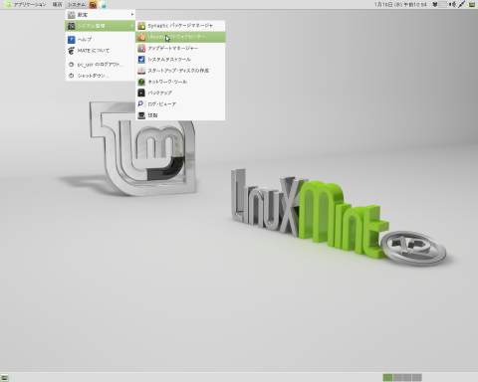Launch Synaptic パッケージマネージャ
The image size is (478, 382).
click(x=180, y=26)
